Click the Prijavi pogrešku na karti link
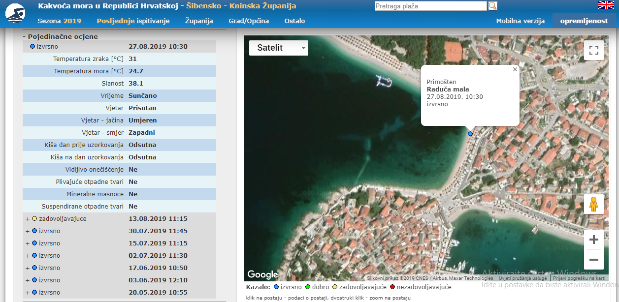 tap(579, 278)
